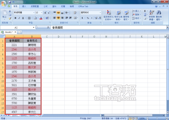
Task: Click AutoSum sigma icon
Action: 145,11
